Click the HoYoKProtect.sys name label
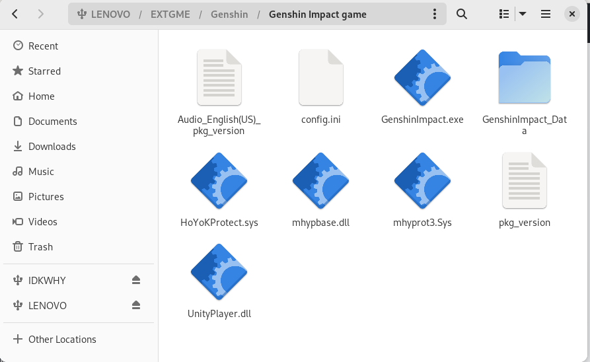Viewport: 590px width, 362px height. point(219,223)
